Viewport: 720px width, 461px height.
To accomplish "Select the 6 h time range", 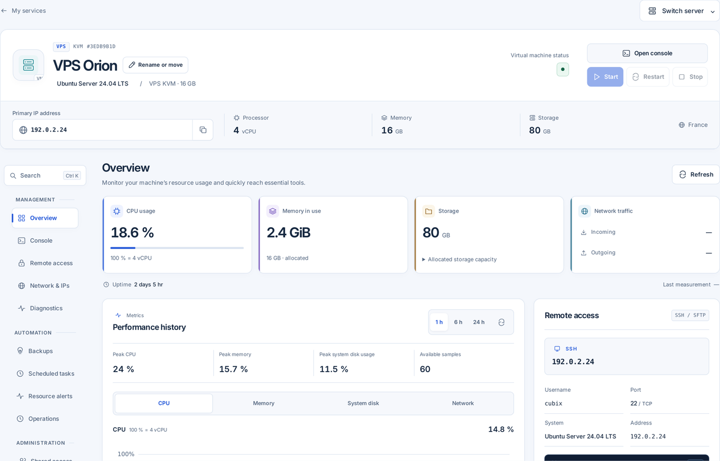I will [x=458, y=322].
